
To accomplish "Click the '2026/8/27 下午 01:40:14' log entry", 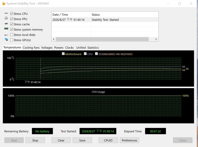I will pyautogui.click(x=68, y=20).
